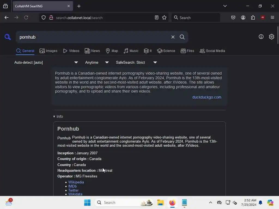Switch to the It category
Image resolution: width=279 pixels, height=209 pixels.
pos(148,51)
